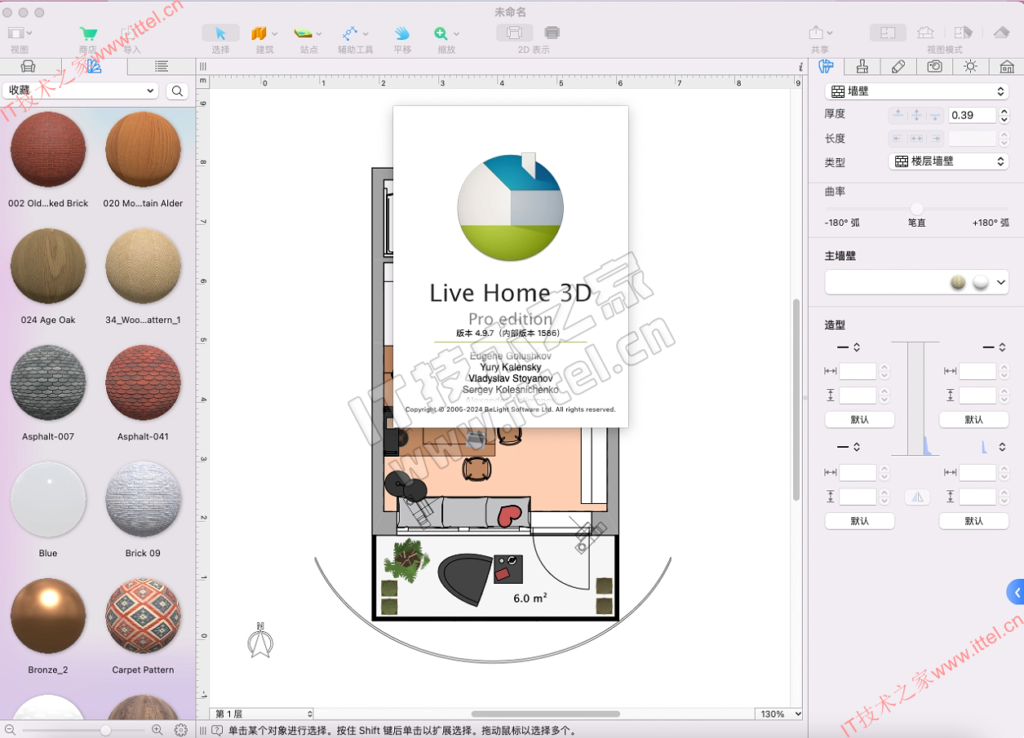
Task: Click top-left 默认 default button
Action: tap(860, 420)
